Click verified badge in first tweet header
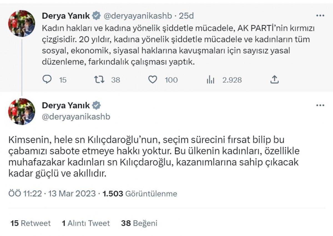 pyautogui.click(x=96, y=16)
